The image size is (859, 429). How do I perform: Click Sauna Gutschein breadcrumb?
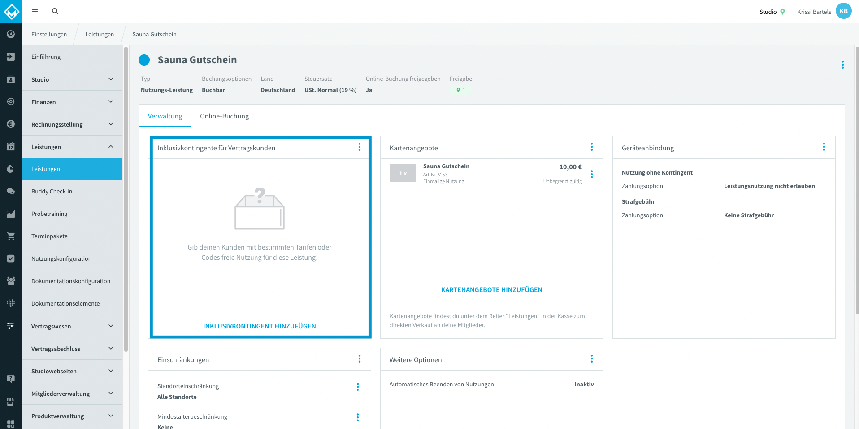tap(154, 34)
